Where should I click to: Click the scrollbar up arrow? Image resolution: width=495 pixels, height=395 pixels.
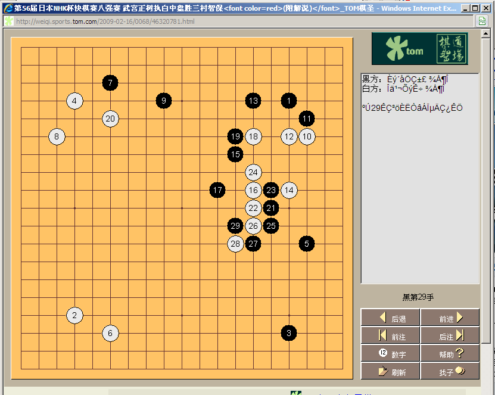tap(485, 33)
